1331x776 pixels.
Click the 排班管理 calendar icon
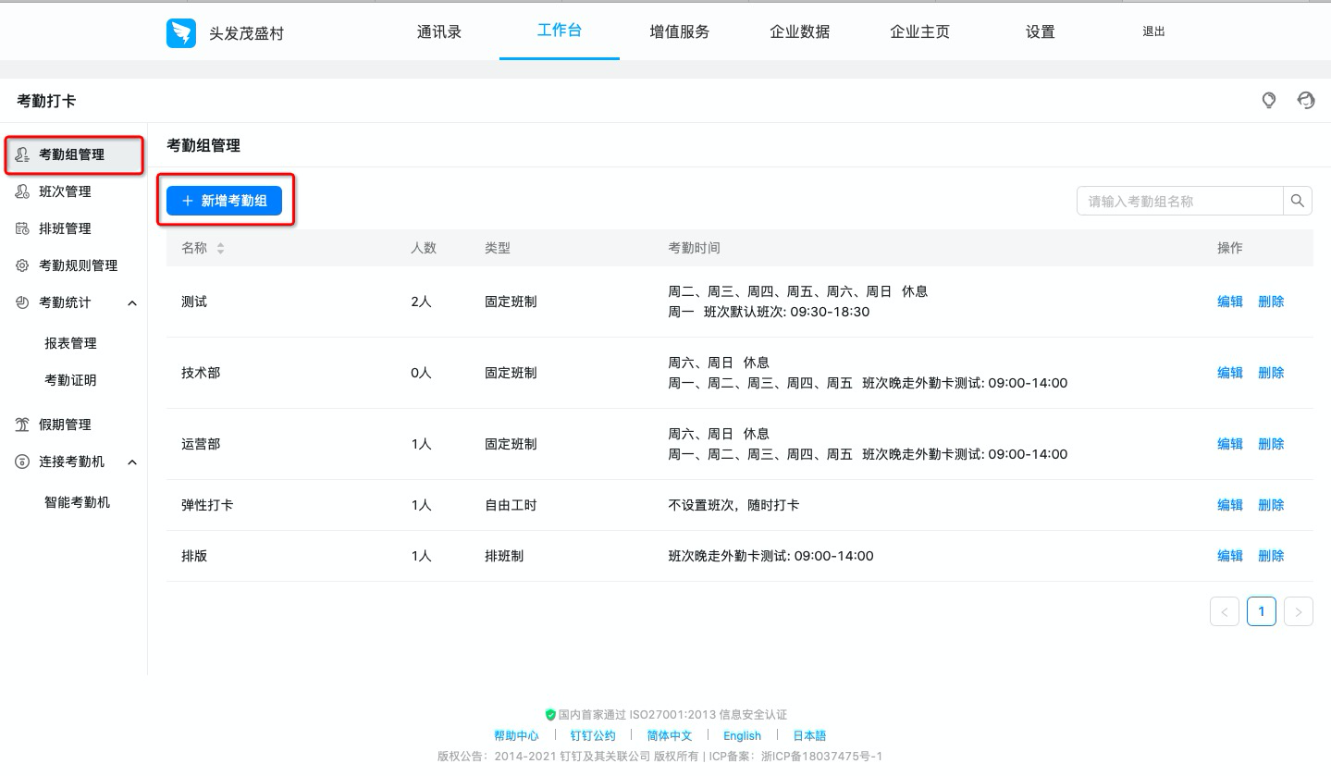point(22,228)
